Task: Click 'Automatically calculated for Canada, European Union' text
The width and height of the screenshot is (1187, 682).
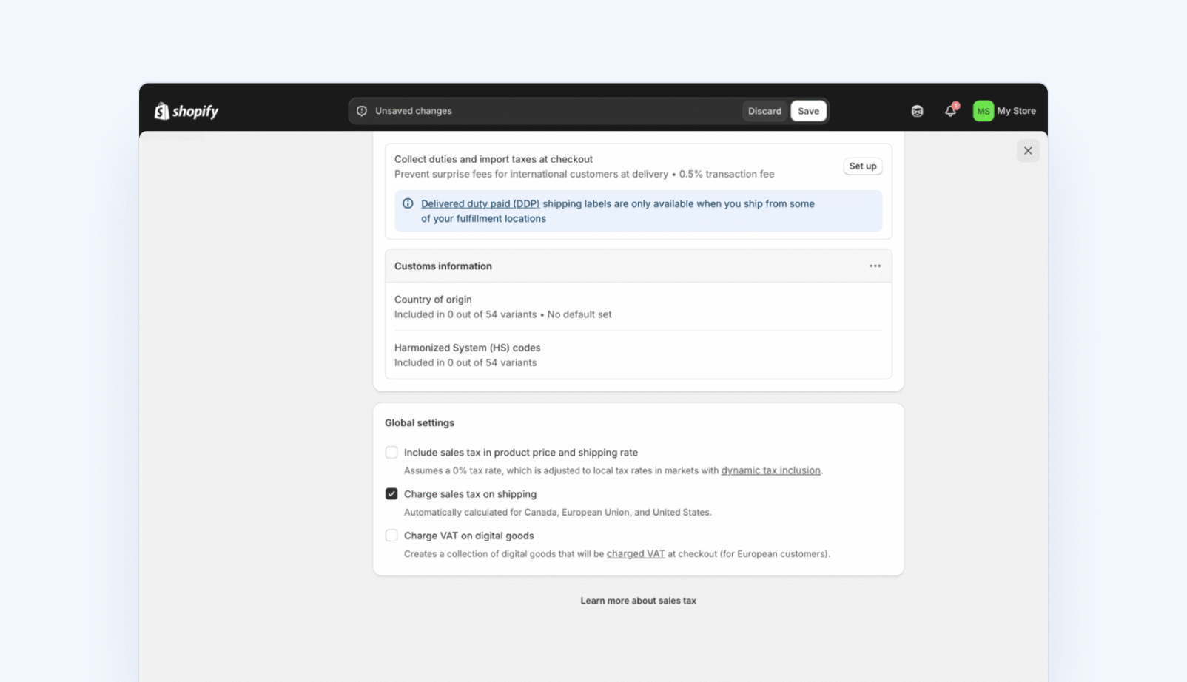Action: [557, 512]
